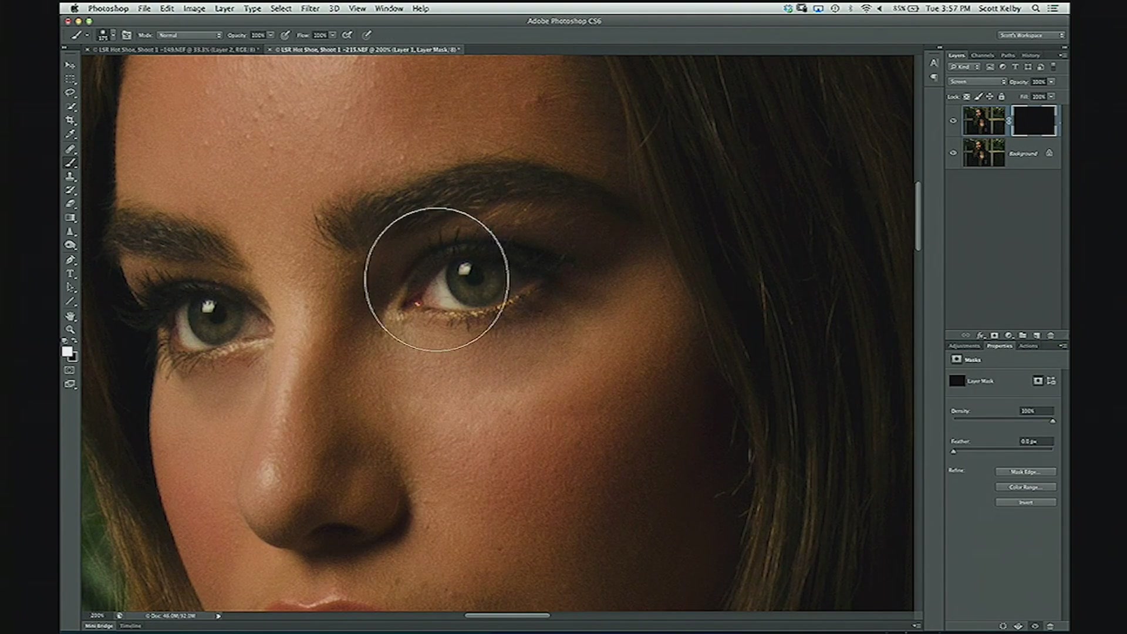Filter for pixel layers
This screenshot has height=634, width=1127.
click(990, 67)
